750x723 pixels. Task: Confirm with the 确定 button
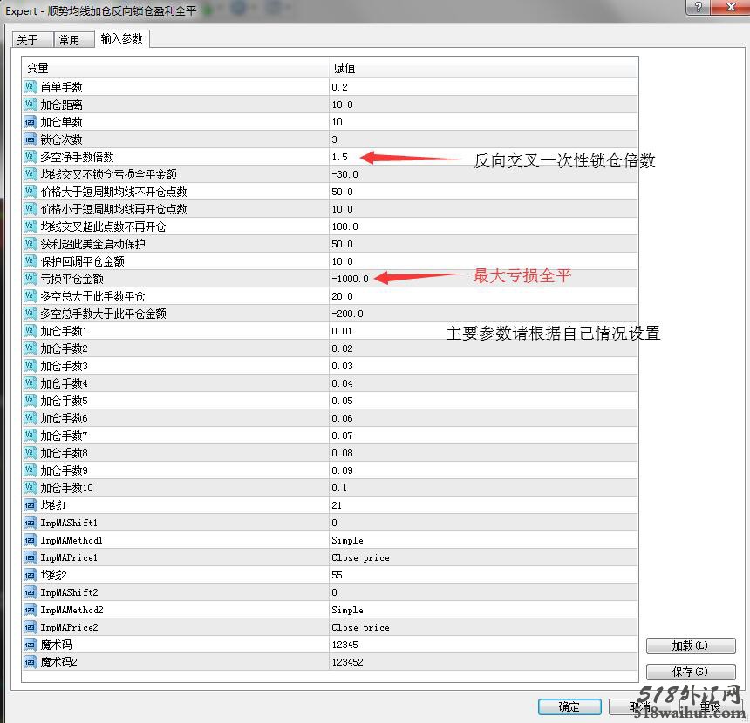point(569,706)
